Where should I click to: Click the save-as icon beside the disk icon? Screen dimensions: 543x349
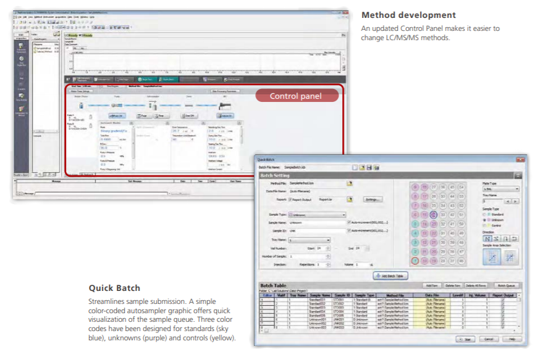[x=376, y=167]
